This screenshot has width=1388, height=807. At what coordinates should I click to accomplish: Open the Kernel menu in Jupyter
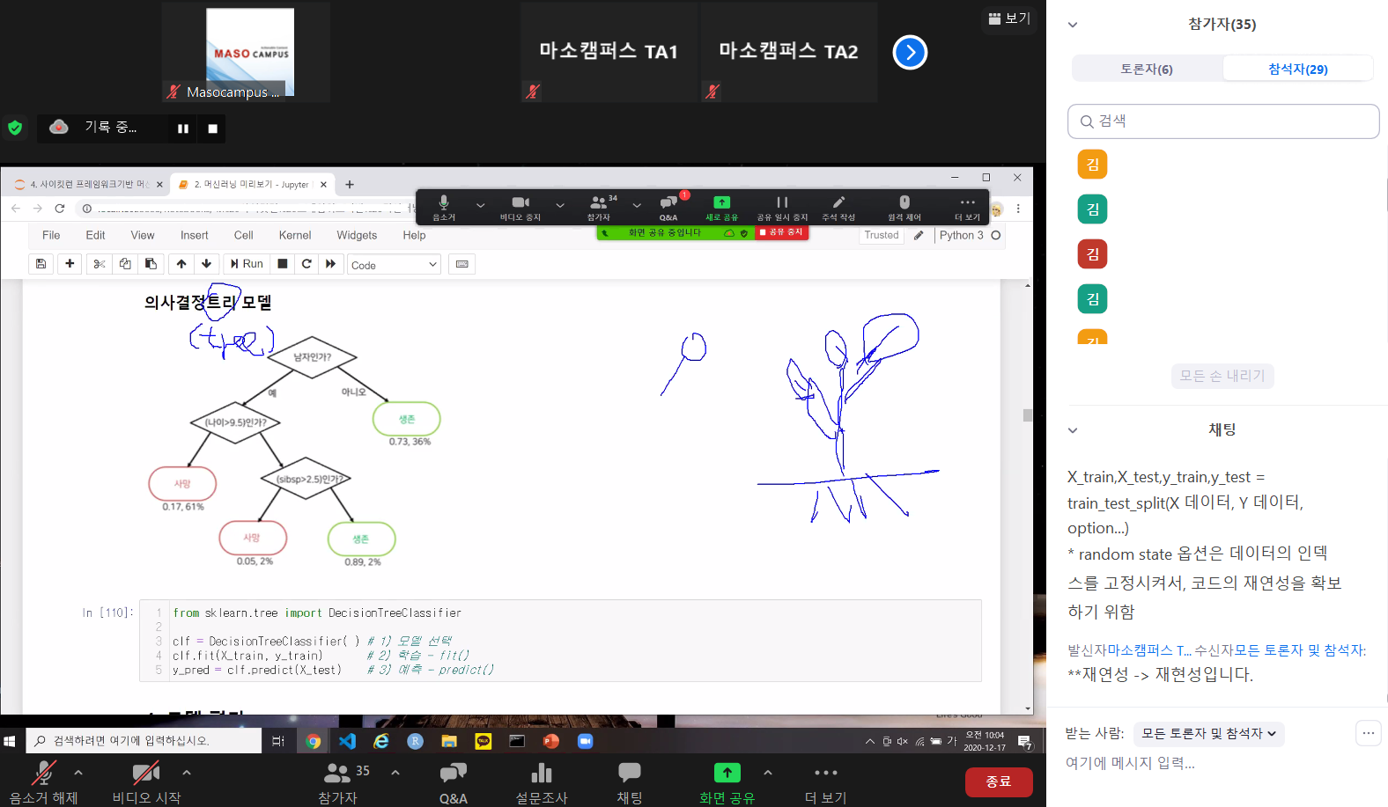[x=295, y=235]
